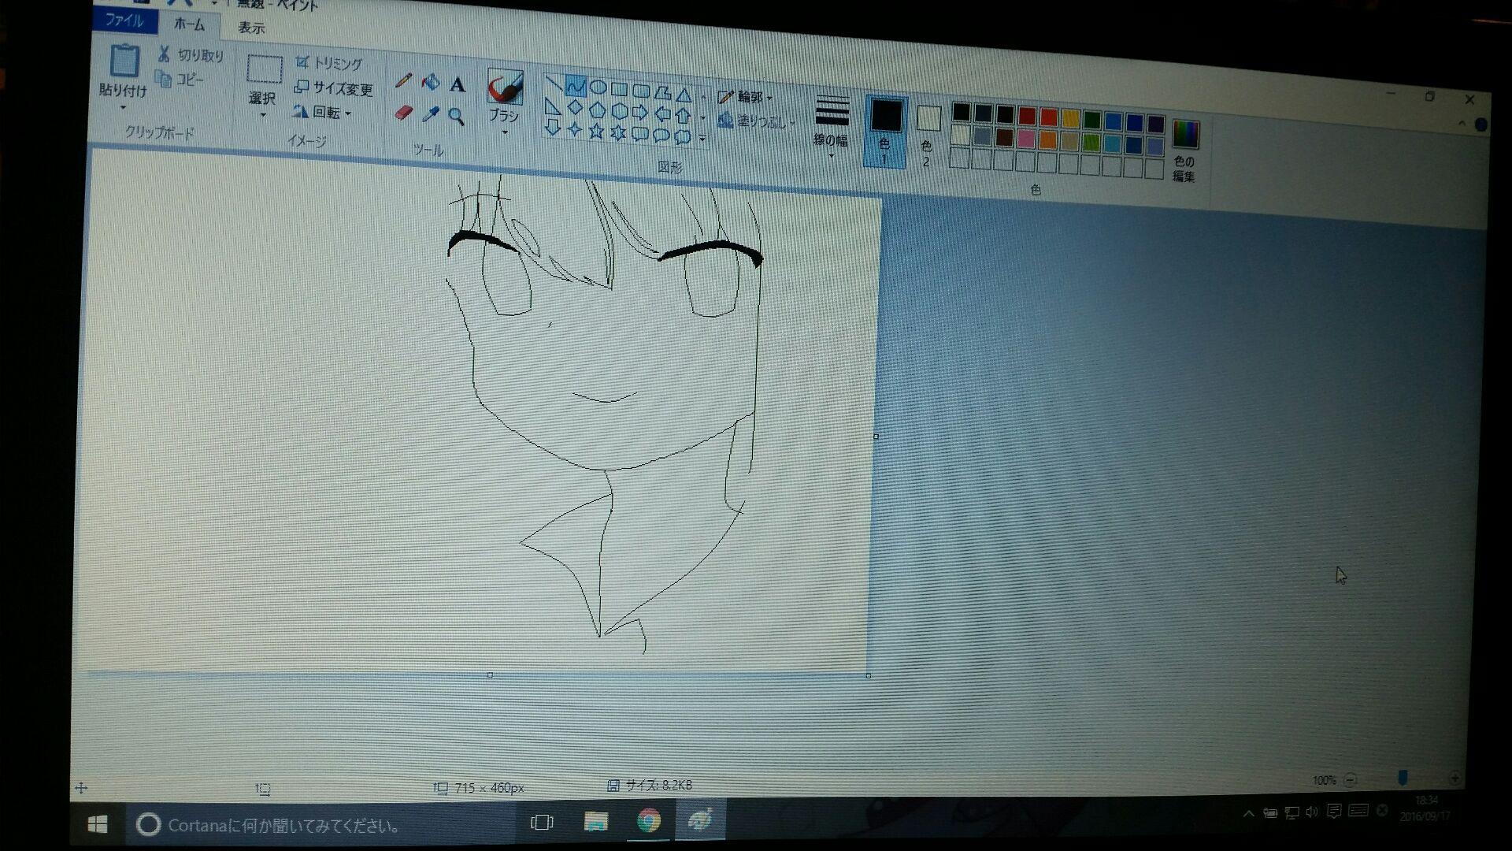Screen dimensions: 1512x851
Task: Choose the five-point star shape
Action: click(596, 132)
